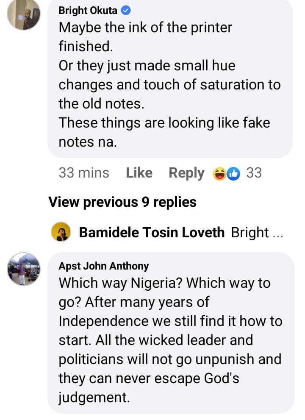Click the blue thumbs-up reaction icon
305x420 pixels.
coord(233,173)
